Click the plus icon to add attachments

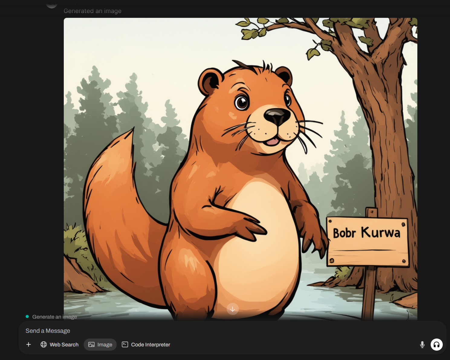[29, 345]
